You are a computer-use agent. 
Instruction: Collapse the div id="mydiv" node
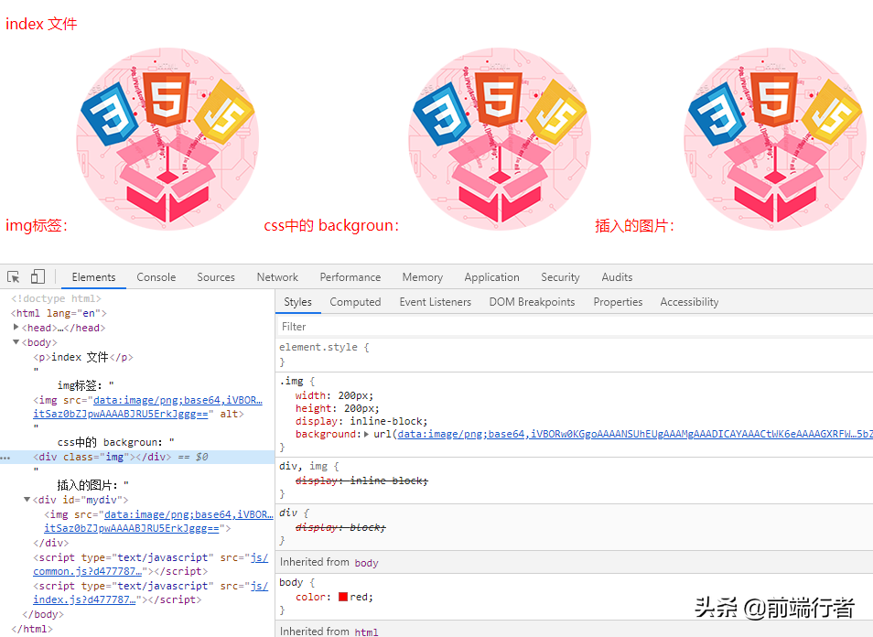click(27, 500)
